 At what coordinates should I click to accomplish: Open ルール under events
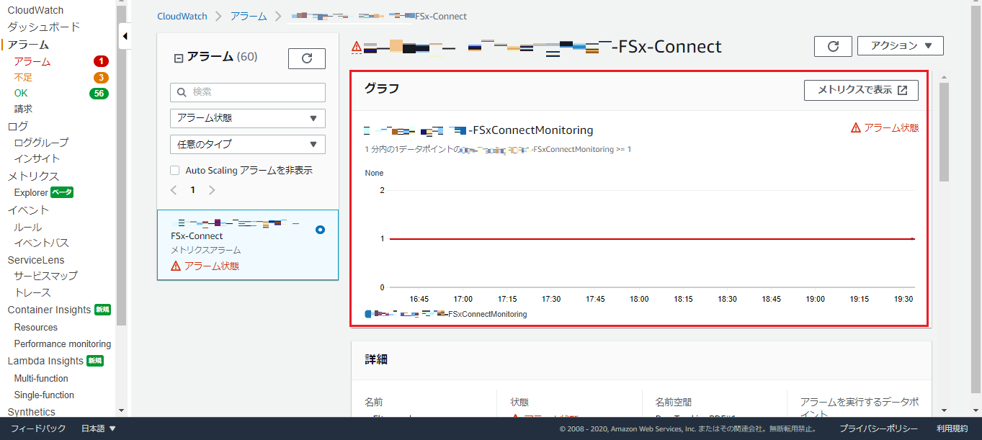(x=27, y=228)
